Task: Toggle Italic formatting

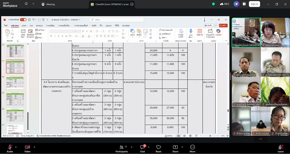Action: (55, 36)
